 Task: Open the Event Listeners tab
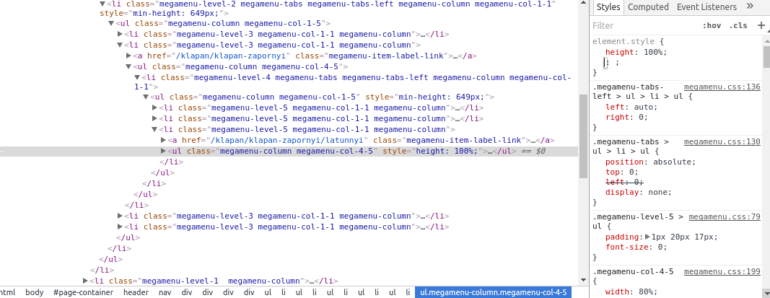(x=706, y=7)
